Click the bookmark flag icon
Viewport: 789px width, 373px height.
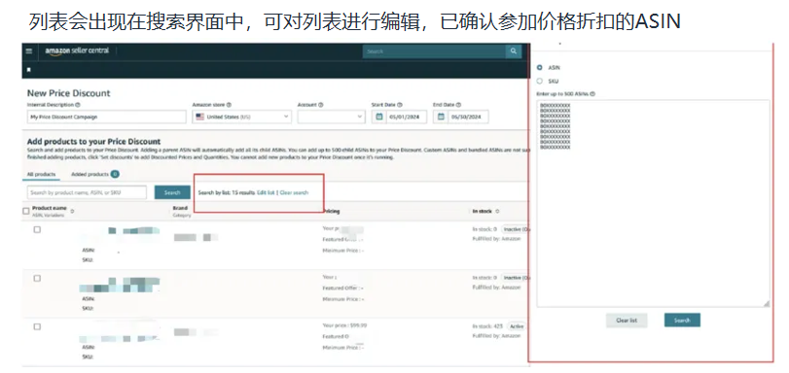click(28, 69)
